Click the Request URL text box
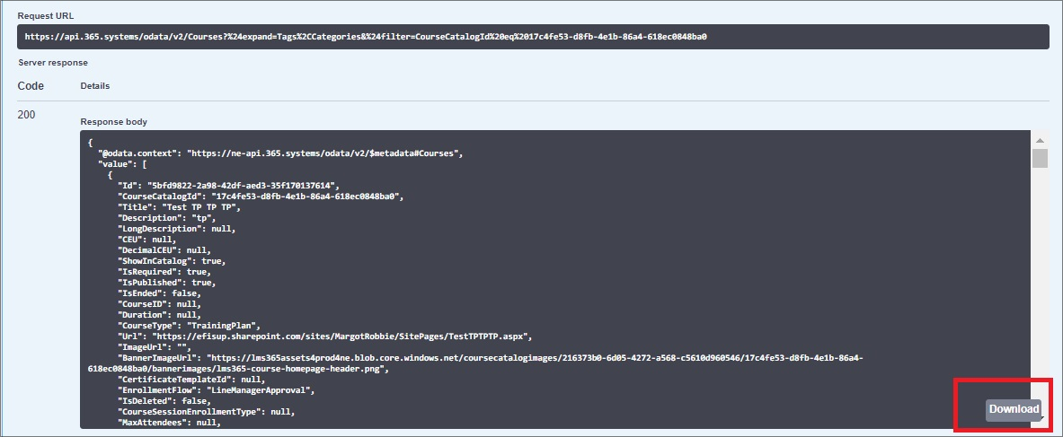1063x437 pixels. click(x=532, y=37)
